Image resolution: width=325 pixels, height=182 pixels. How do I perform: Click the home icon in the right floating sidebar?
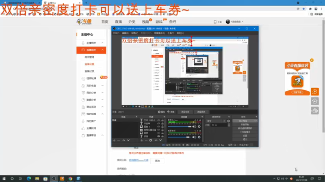click(314, 101)
